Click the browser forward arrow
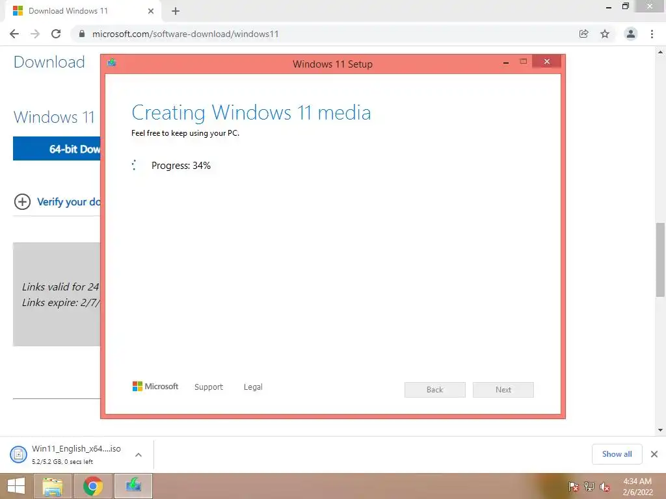The width and height of the screenshot is (666, 499). [35, 34]
